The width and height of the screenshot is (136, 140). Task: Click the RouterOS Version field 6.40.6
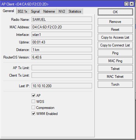click(62, 57)
